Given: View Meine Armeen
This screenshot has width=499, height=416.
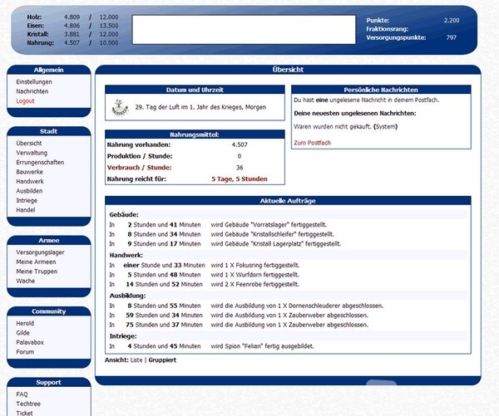Looking at the screenshot, I should (x=37, y=262).
